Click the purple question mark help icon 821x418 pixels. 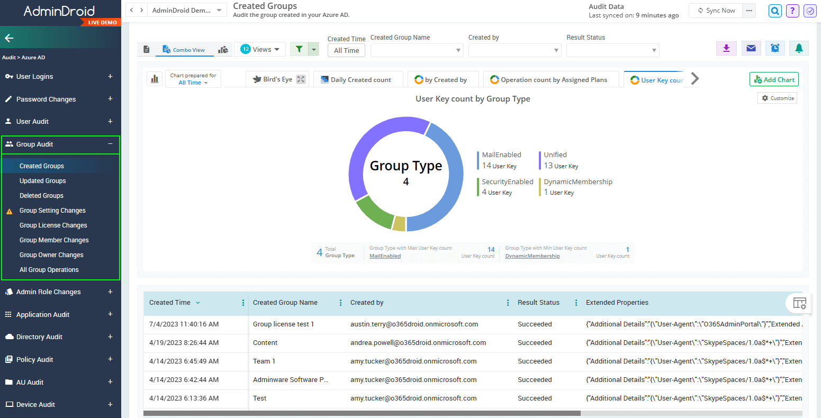[792, 11]
